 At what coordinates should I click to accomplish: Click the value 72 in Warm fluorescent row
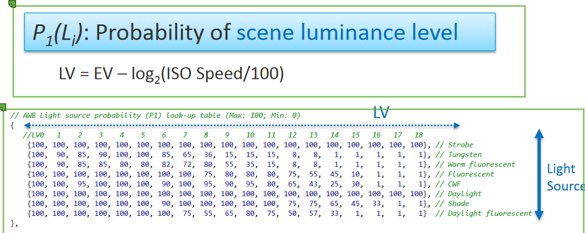tap(187, 165)
